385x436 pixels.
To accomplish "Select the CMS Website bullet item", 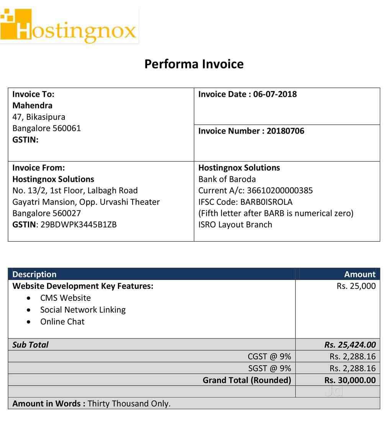I will [x=65, y=298].
